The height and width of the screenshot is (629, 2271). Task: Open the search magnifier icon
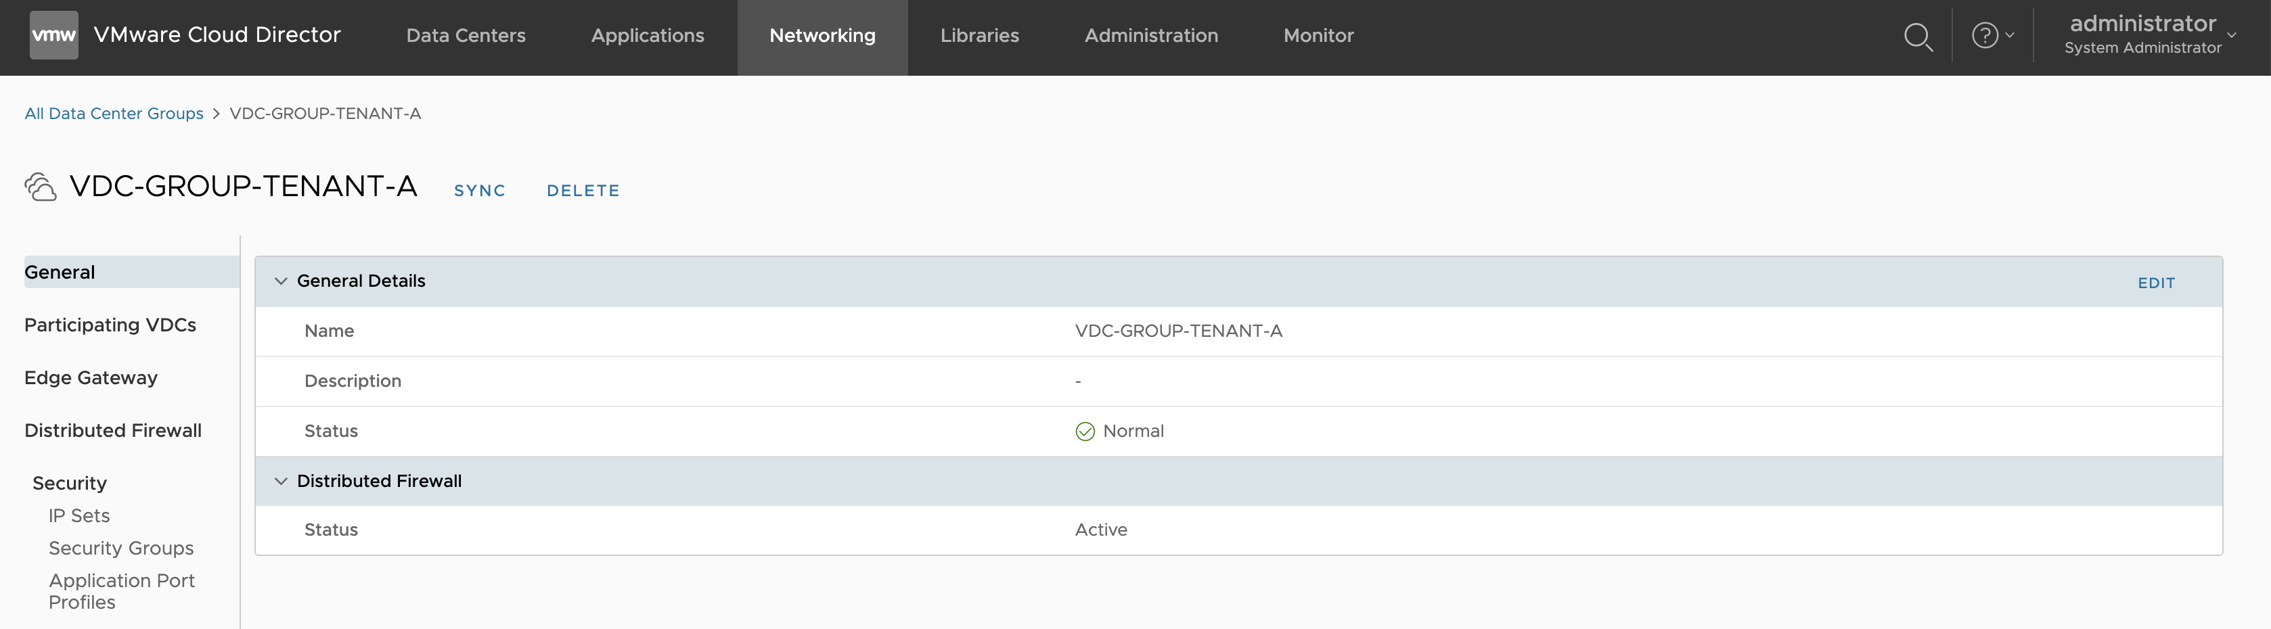(x=1918, y=37)
